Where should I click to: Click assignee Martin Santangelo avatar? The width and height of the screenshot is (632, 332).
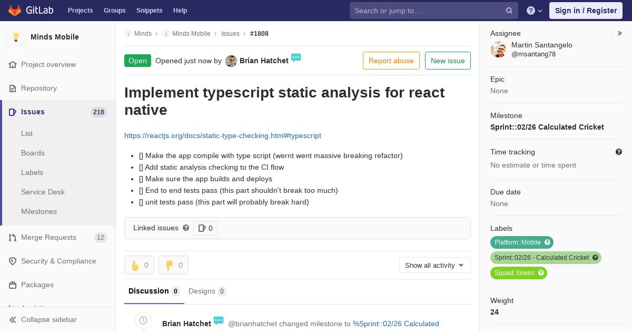point(498,50)
